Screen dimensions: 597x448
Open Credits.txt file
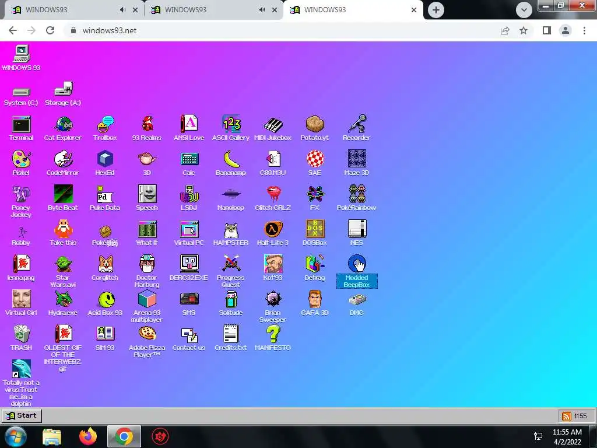click(x=231, y=334)
